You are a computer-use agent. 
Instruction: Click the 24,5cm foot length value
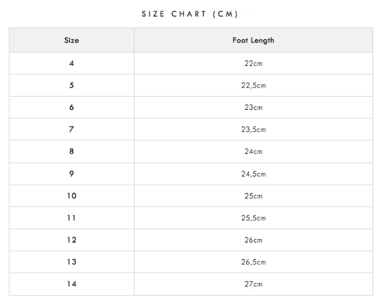point(253,174)
